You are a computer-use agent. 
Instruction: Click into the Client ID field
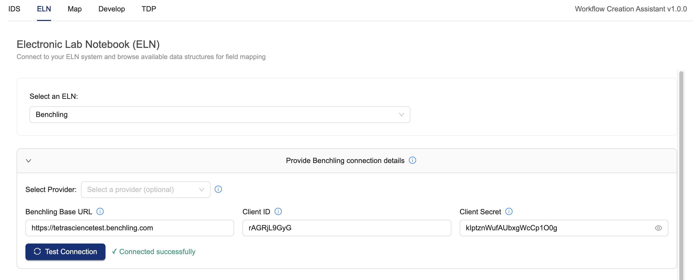pos(346,228)
